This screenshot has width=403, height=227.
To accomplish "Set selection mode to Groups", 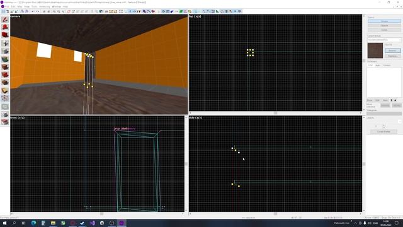I will click(384, 21).
